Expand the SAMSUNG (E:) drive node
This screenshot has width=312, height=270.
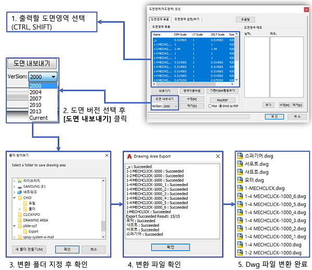(14, 187)
